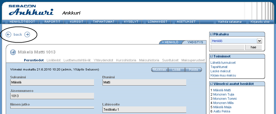
Task: Select the Suoritukset subtab
Action: [x=170, y=60]
